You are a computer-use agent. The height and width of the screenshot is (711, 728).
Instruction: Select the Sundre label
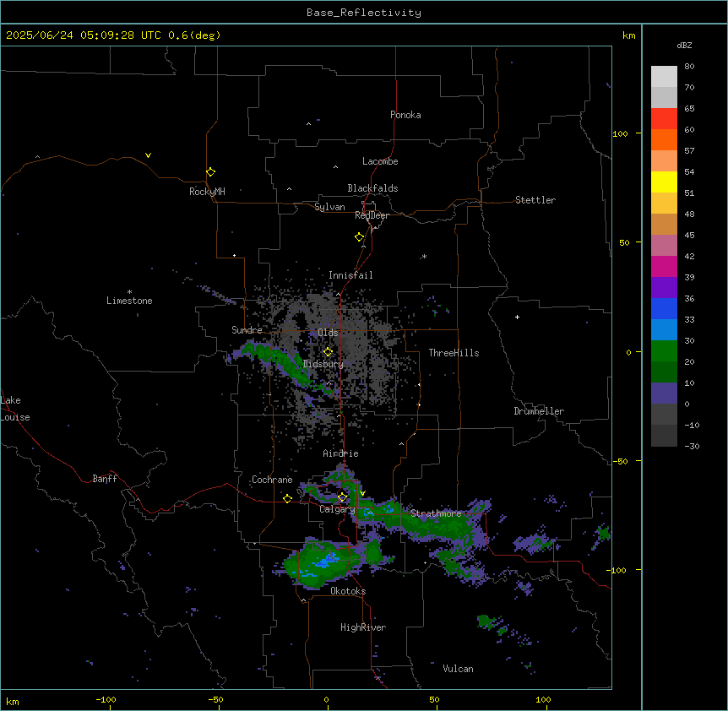tap(247, 330)
